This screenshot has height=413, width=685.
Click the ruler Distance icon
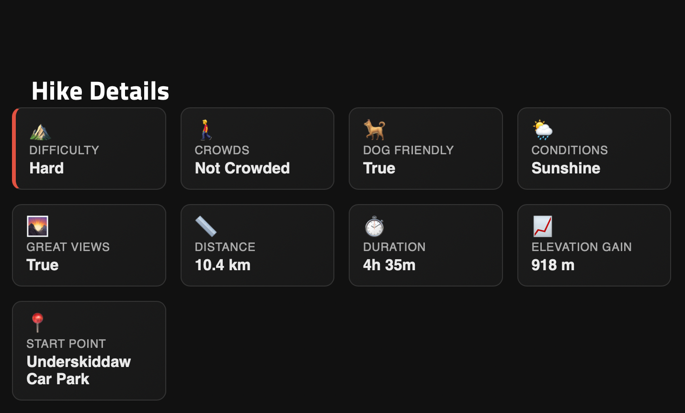(206, 227)
